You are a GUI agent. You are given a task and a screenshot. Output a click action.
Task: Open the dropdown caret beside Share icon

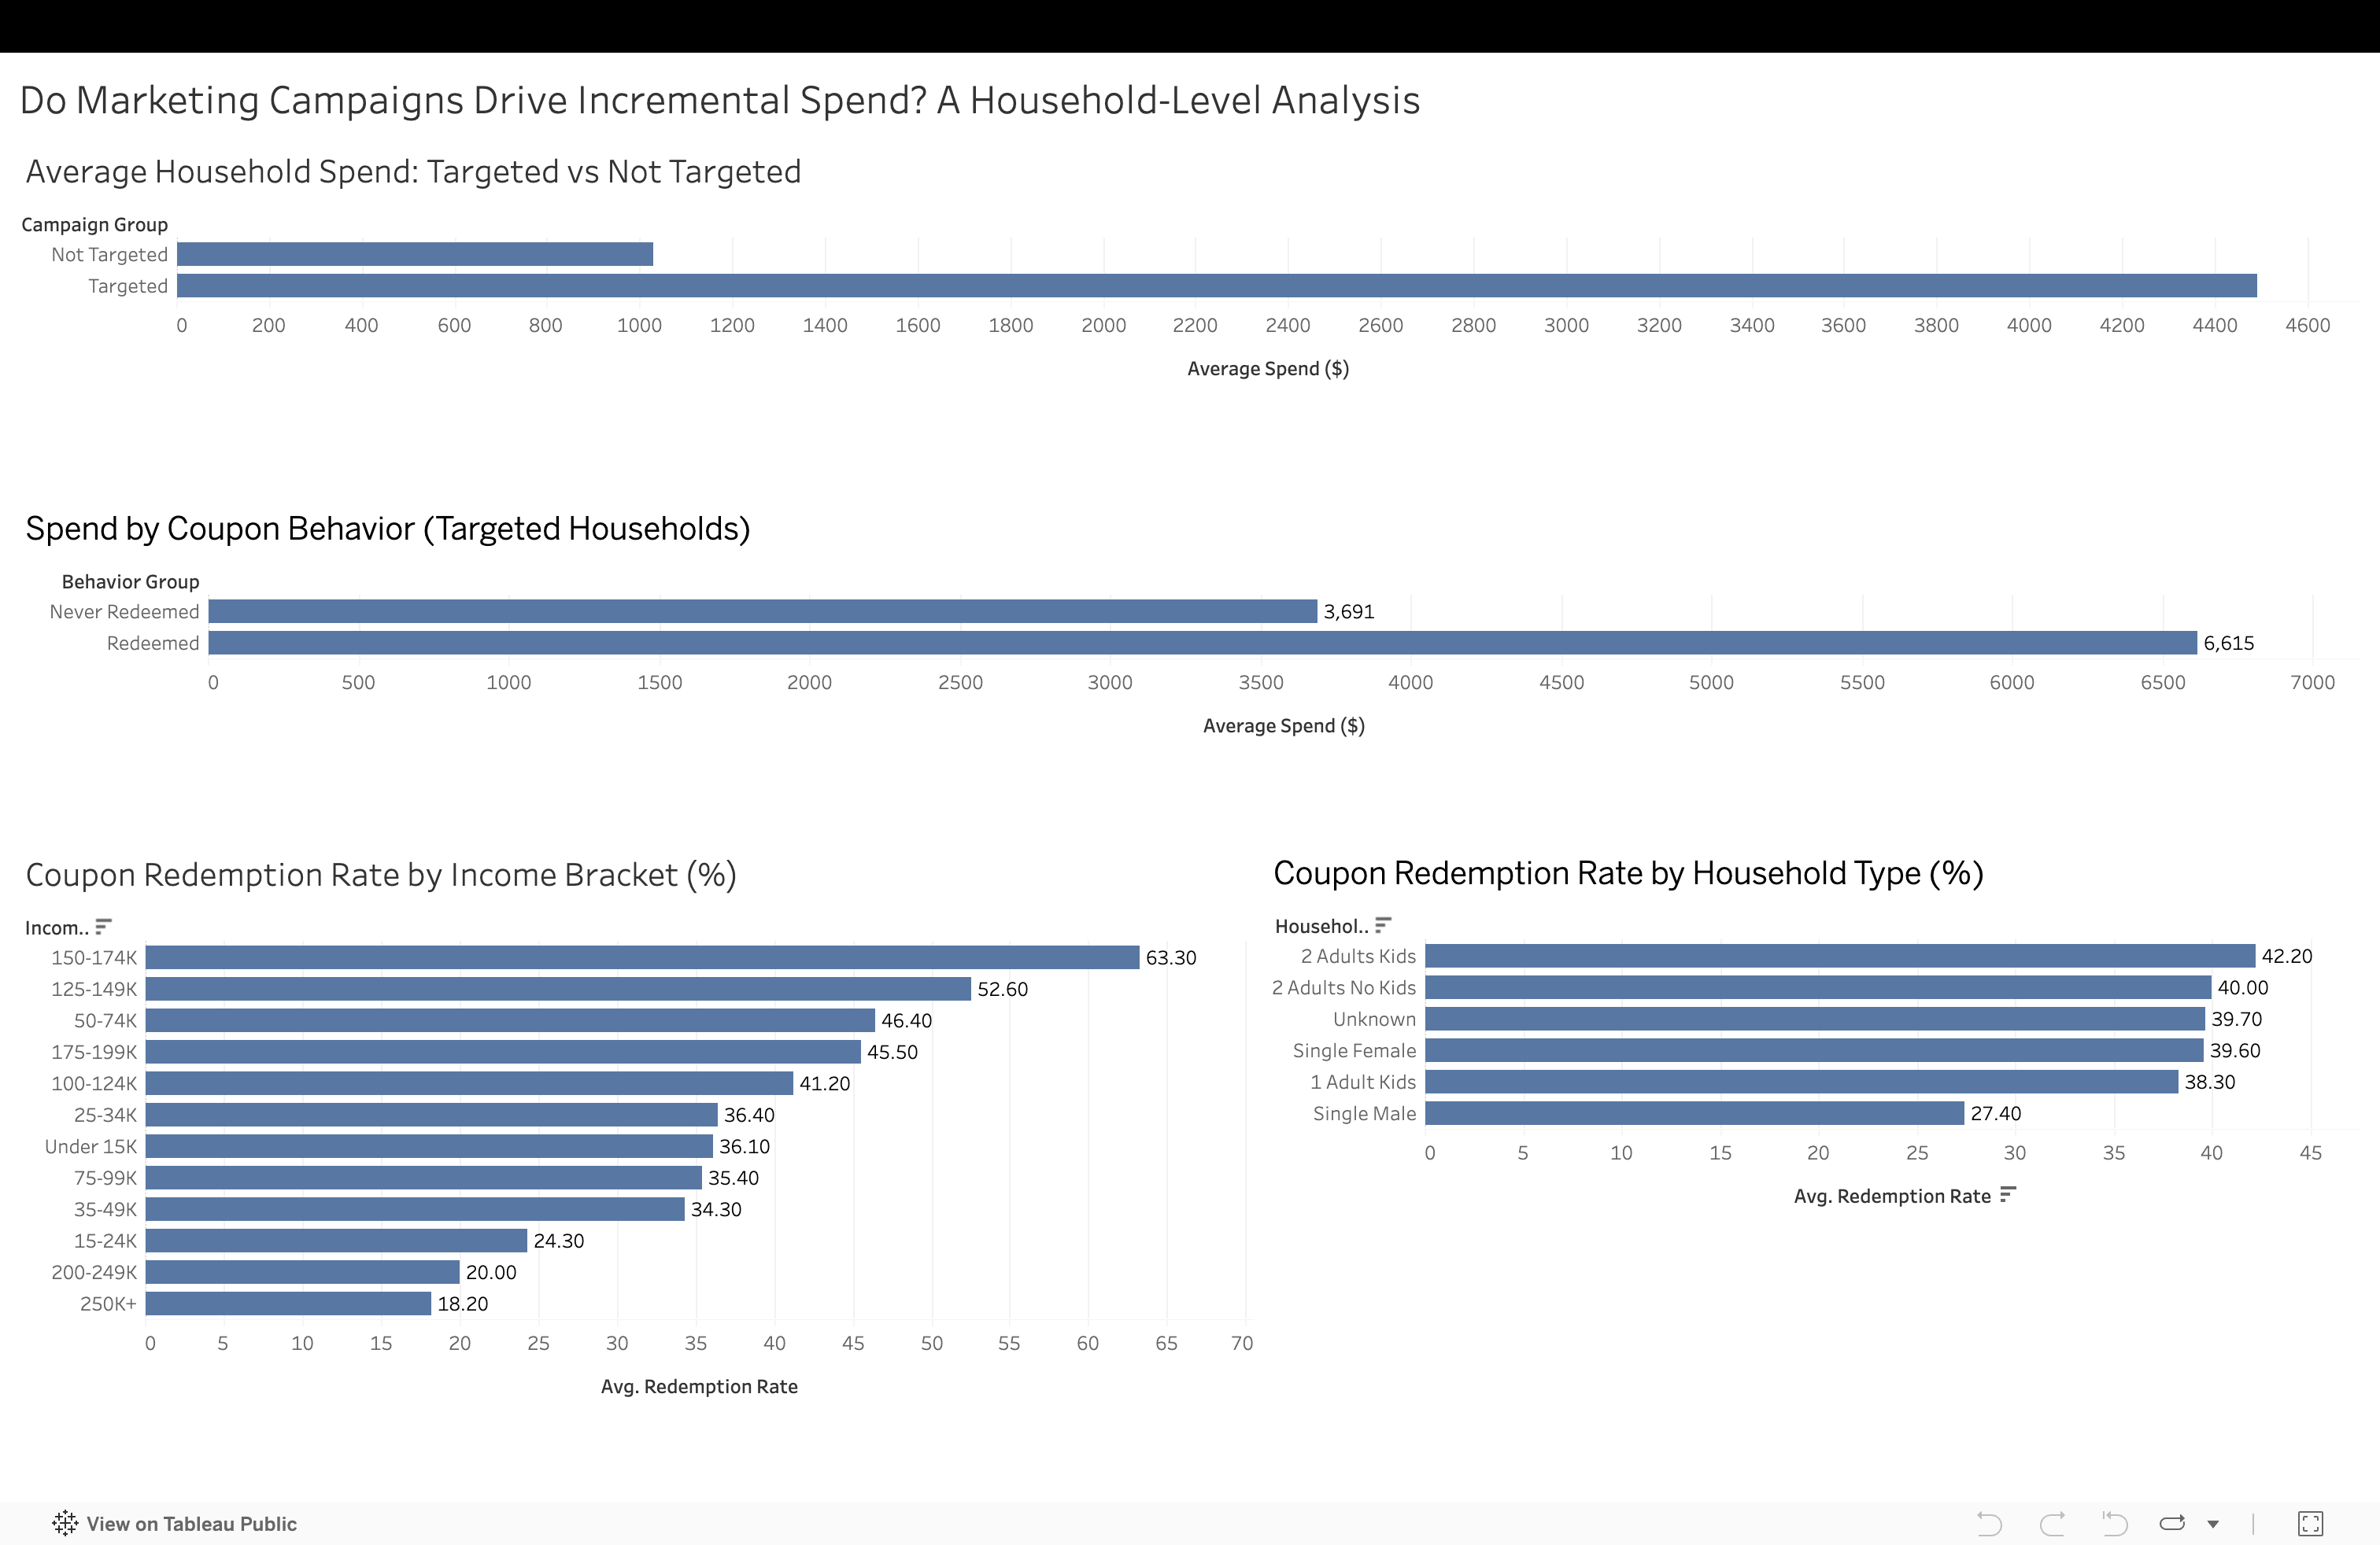coord(2213,1524)
